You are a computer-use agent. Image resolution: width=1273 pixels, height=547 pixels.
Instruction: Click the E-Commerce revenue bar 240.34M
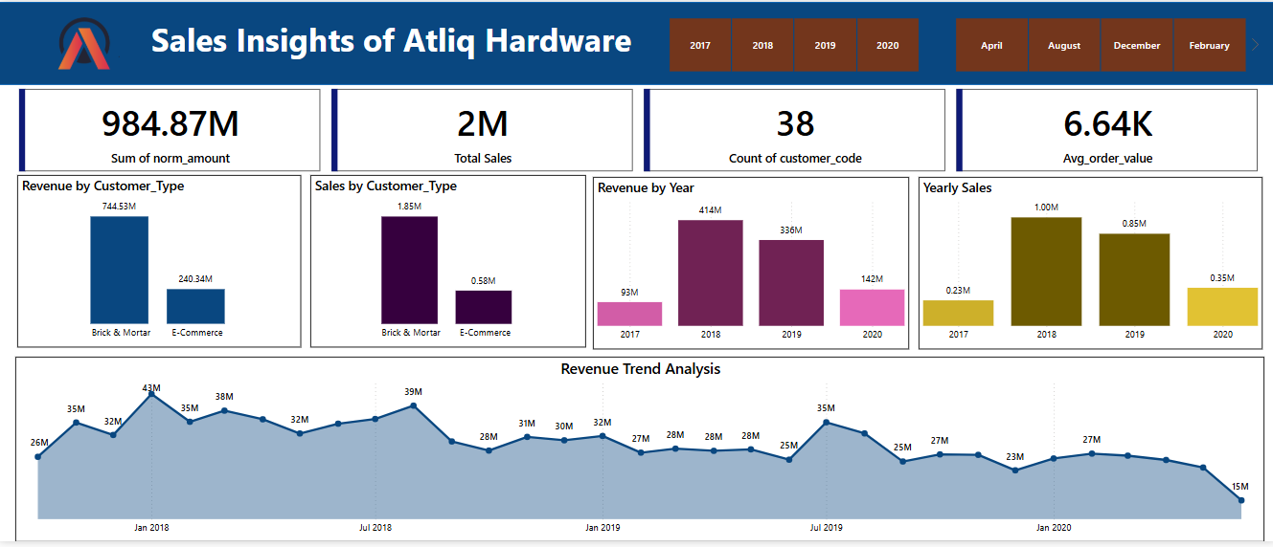[x=195, y=306]
